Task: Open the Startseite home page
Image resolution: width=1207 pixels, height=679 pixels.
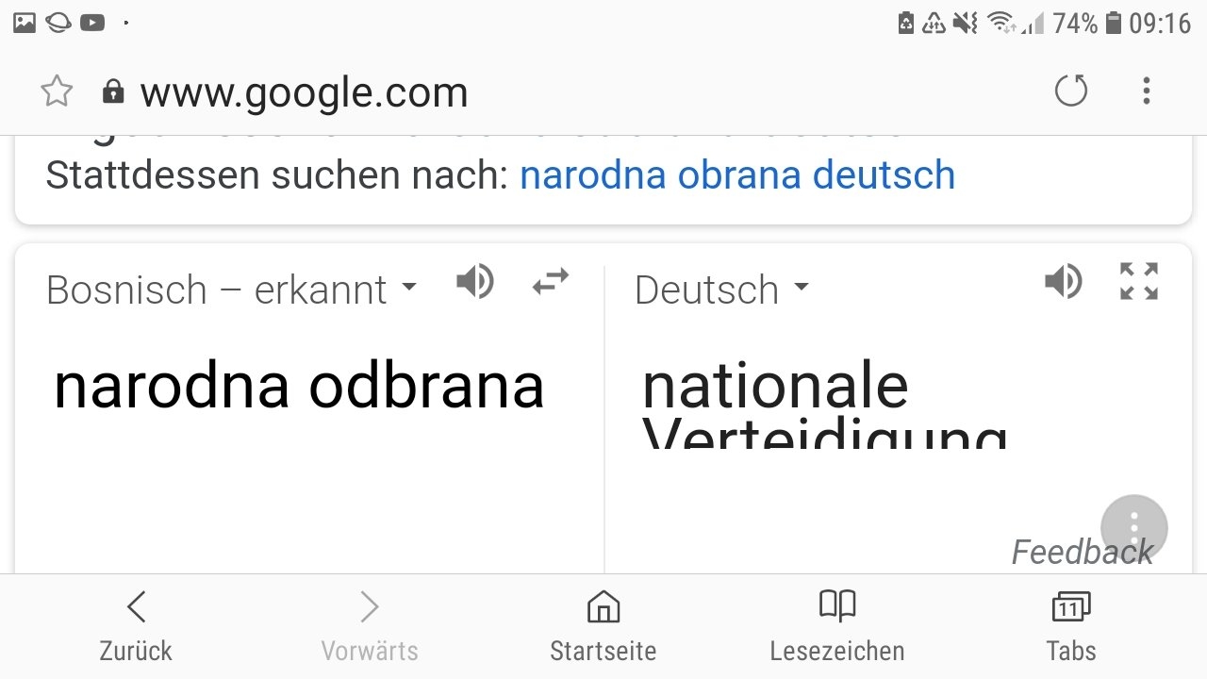Action: [x=603, y=626]
